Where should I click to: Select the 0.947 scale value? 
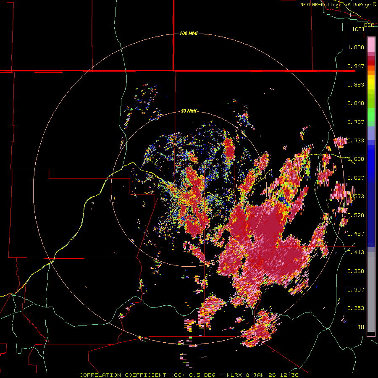point(356,66)
